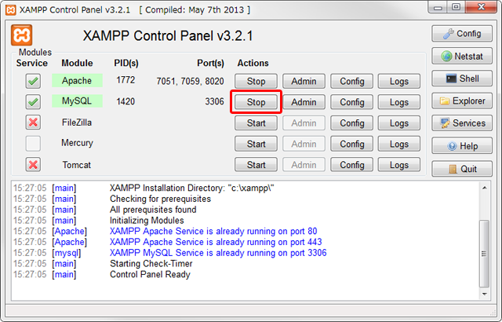The image size is (502, 322).
Task: Click the log line 'Control Panel Ready'
Action: pos(150,275)
